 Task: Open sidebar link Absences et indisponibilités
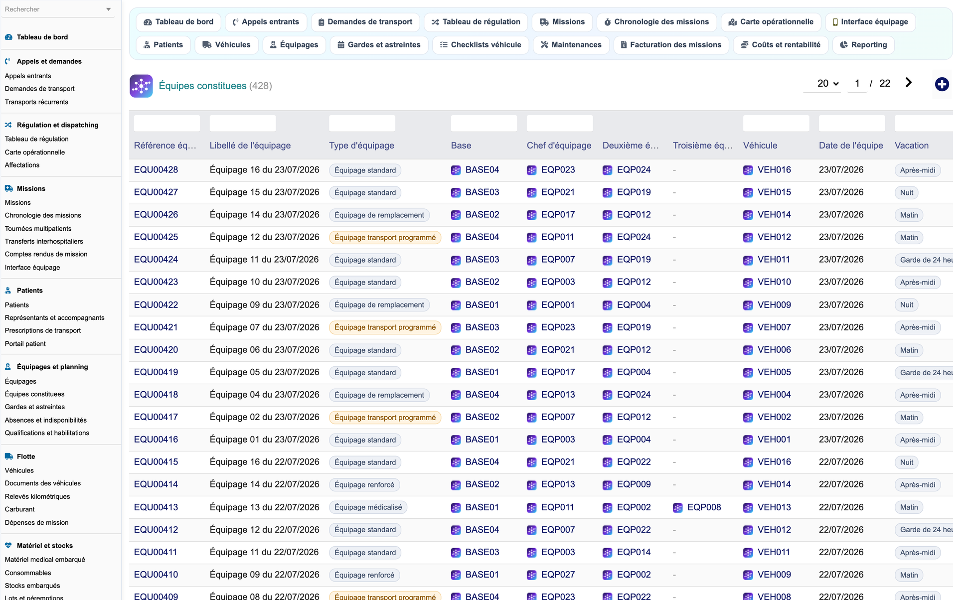click(45, 421)
